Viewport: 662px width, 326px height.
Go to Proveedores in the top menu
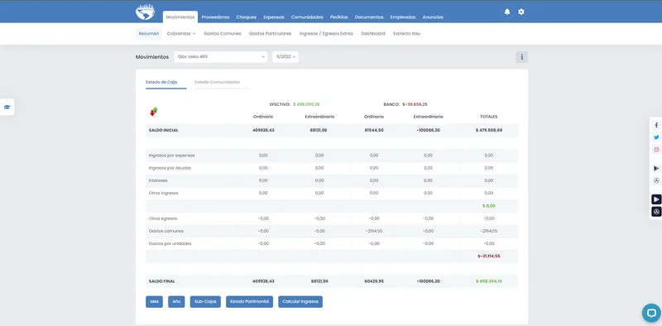(x=215, y=17)
